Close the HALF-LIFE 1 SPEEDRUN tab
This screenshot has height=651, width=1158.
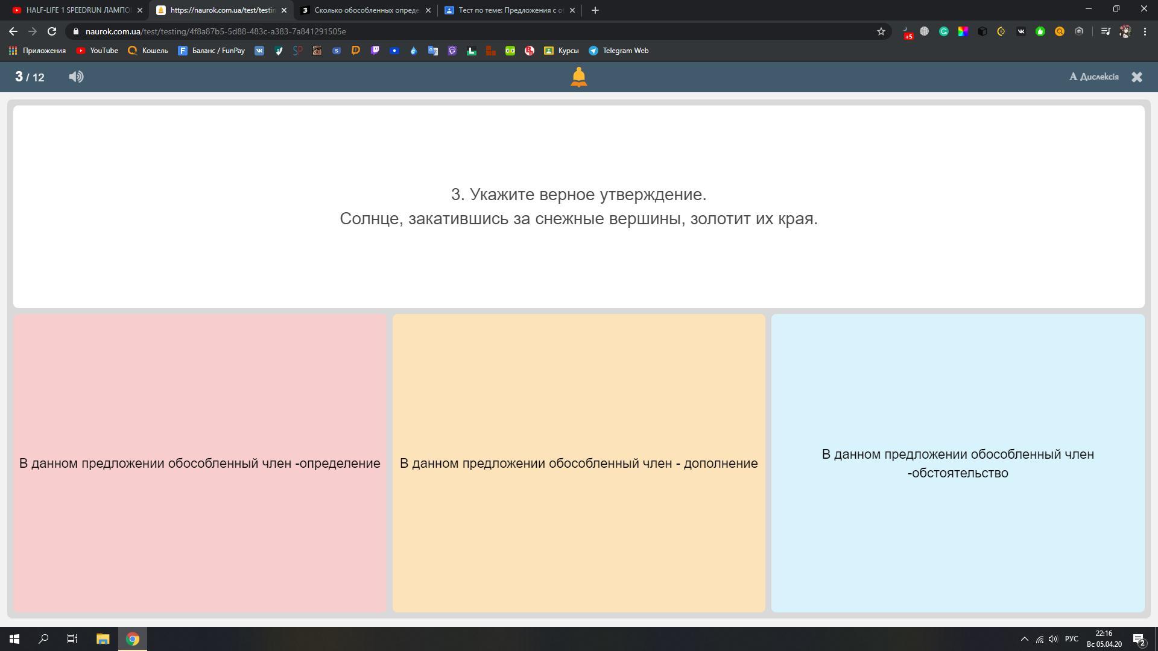point(139,10)
